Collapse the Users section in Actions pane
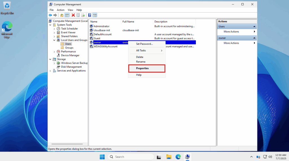Viewport: 289px width, 161px height. (254, 26)
